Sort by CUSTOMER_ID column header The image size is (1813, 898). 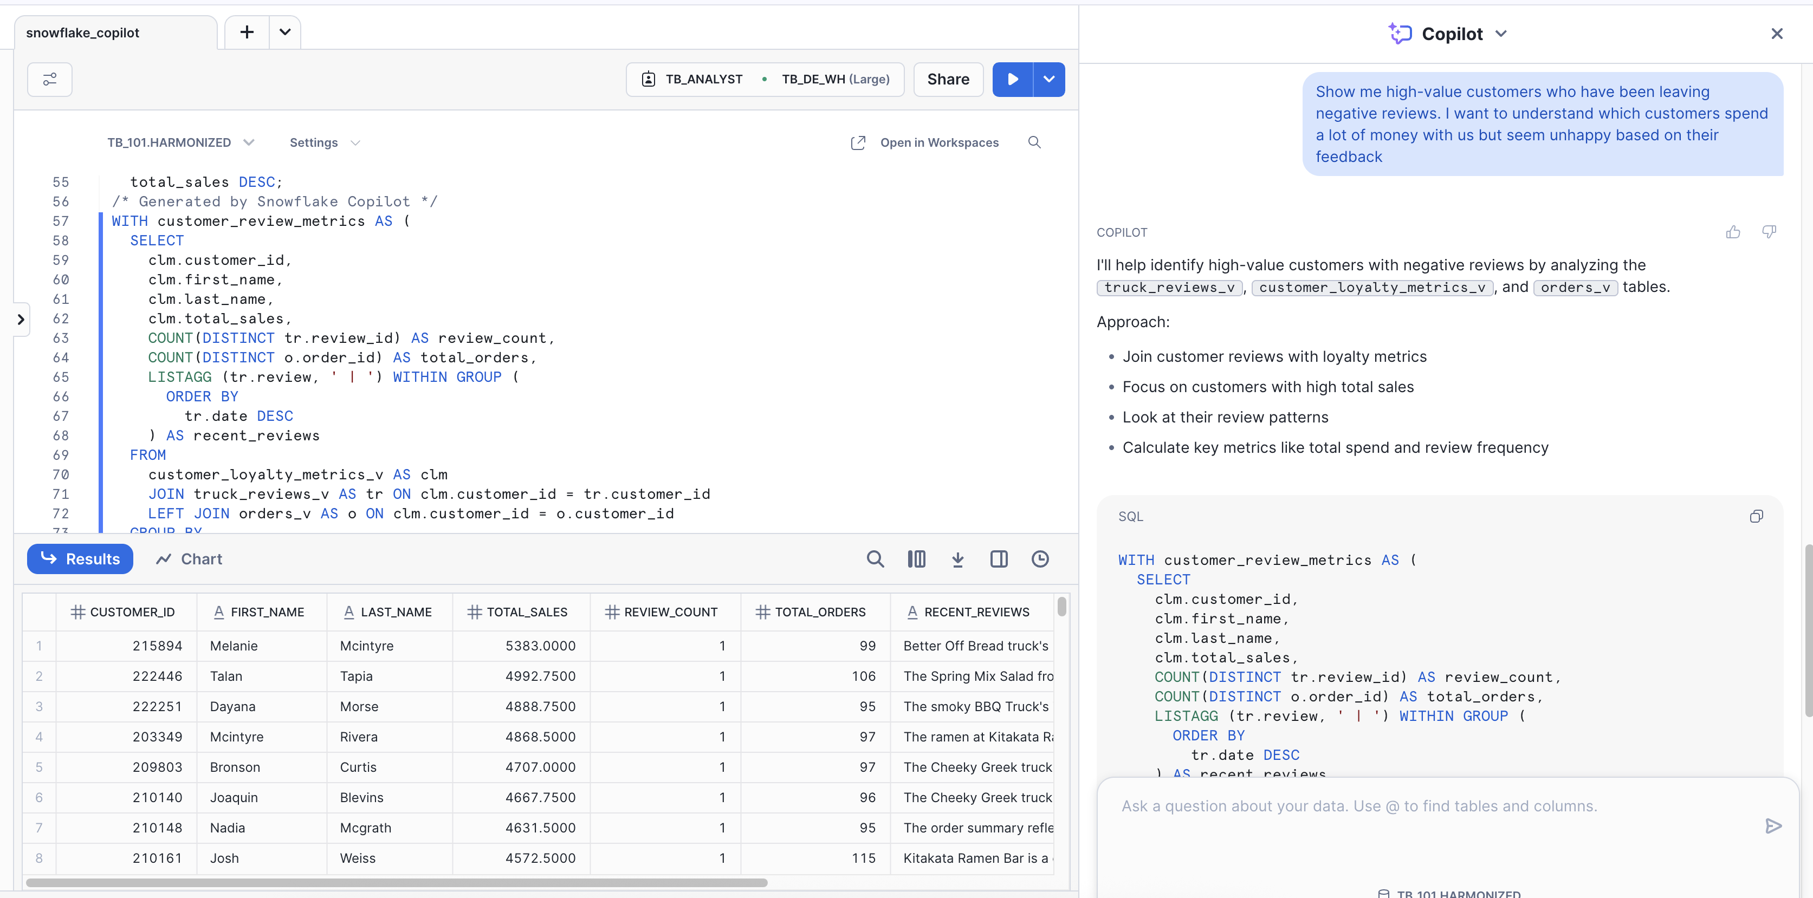coord(126,612)
